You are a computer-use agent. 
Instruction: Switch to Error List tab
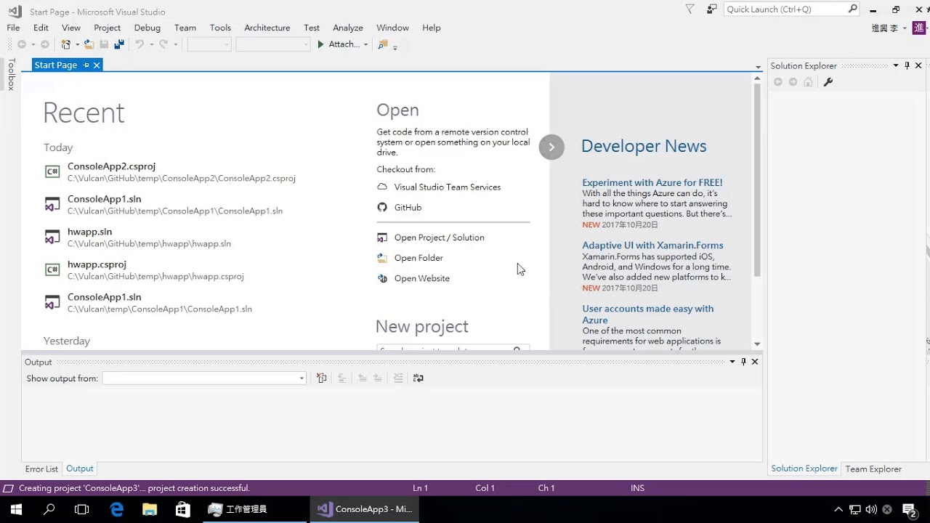click(x=41, y=469)
